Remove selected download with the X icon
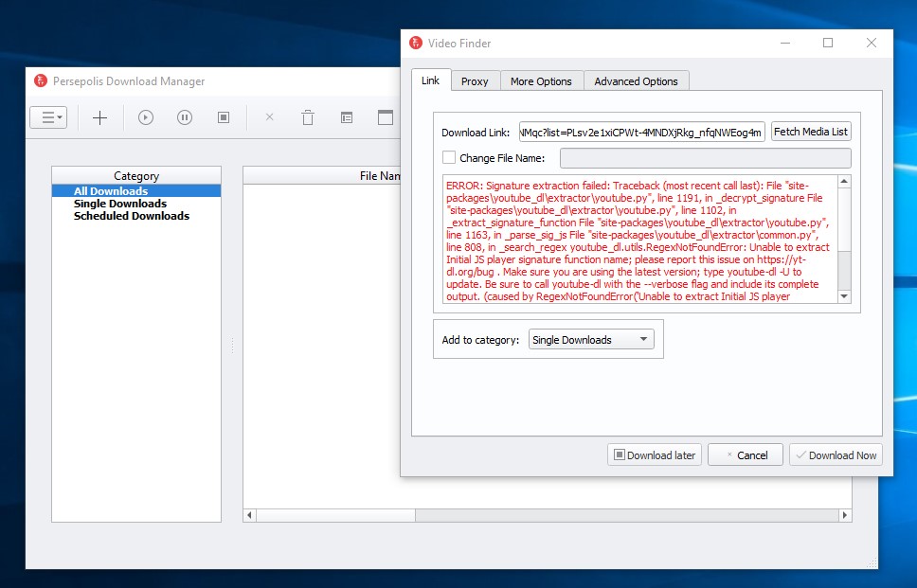917x588 pixels. click(268, 117)
